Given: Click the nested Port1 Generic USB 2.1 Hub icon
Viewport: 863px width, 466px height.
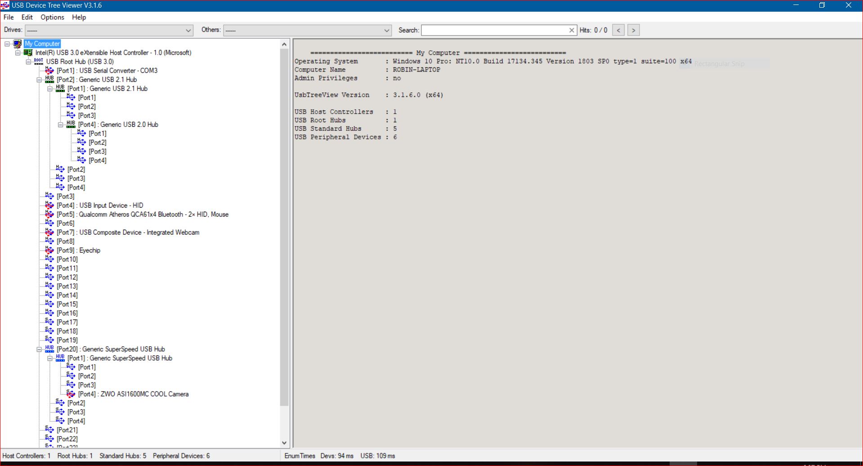Looking at the screenshot, I should [x=60, y=89].
